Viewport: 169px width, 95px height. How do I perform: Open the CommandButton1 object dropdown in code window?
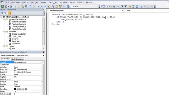[x=122, y=11]
